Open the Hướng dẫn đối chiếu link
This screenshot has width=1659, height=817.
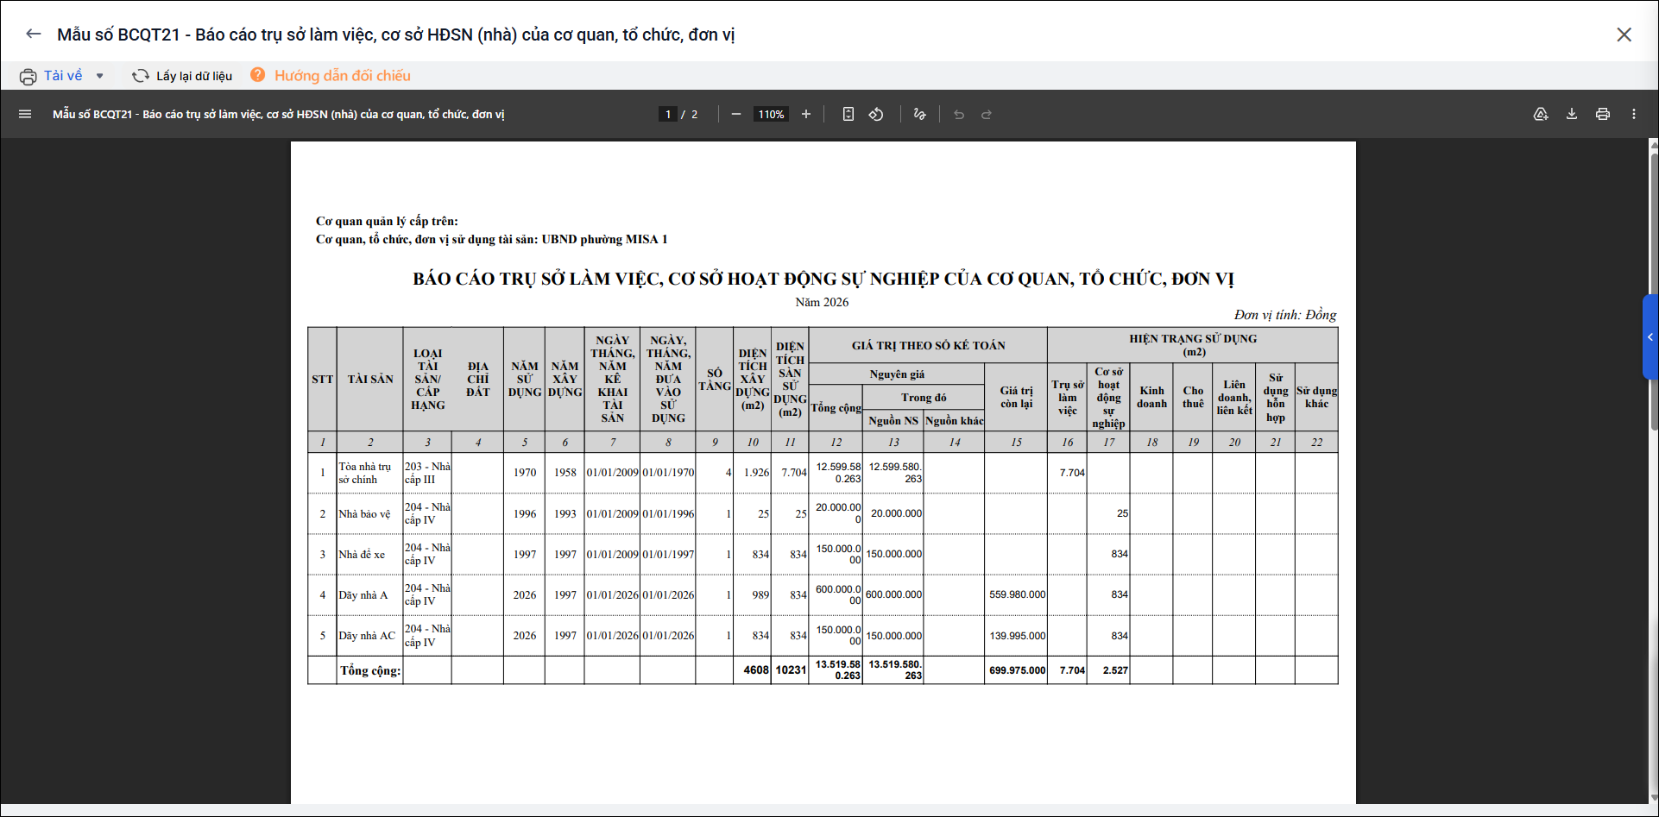tap(343, 76)
